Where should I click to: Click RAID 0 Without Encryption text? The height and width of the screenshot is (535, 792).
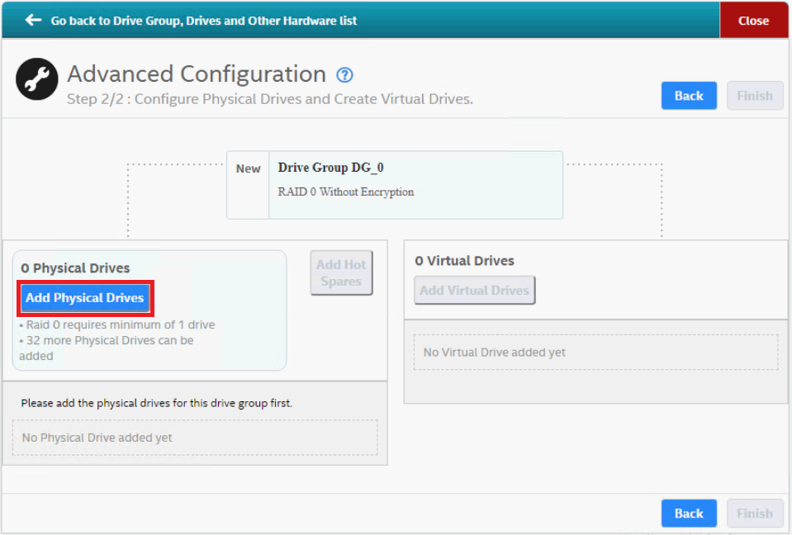click(x=346, y=192)
